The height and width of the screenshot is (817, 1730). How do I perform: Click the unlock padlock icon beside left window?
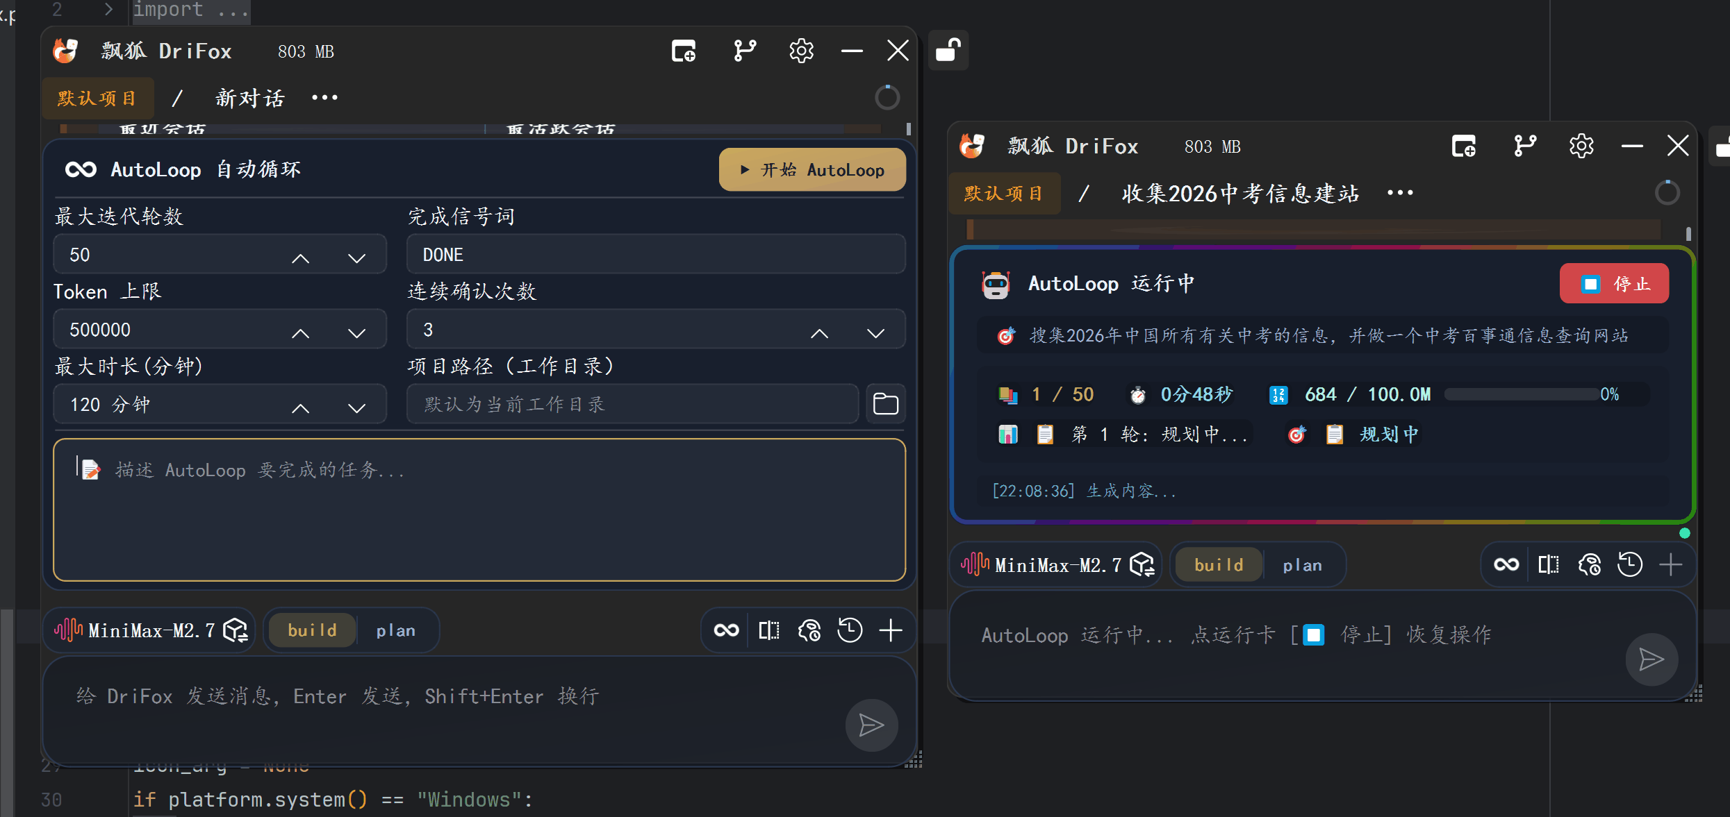coord(948,50)
